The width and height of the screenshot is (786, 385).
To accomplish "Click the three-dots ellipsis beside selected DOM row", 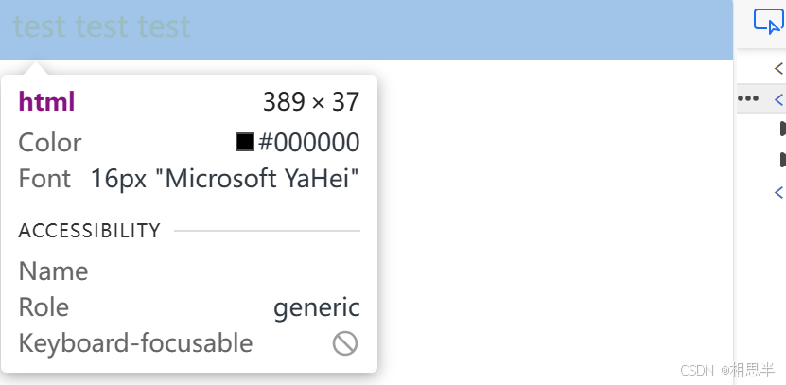I will tap(748, 97).
